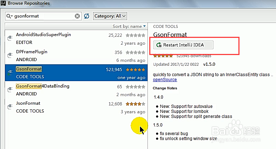Click the DPFramePlugin plug icon
This screenshot has height=149, width=276.
click(10, 55)
